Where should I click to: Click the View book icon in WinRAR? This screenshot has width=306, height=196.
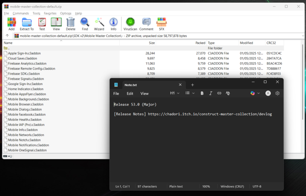coord(56,24)
